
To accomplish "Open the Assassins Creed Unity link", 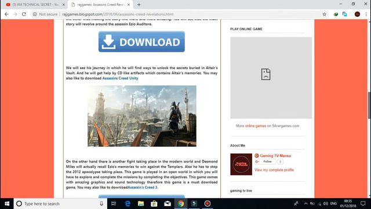I will [x=120, y=78].
